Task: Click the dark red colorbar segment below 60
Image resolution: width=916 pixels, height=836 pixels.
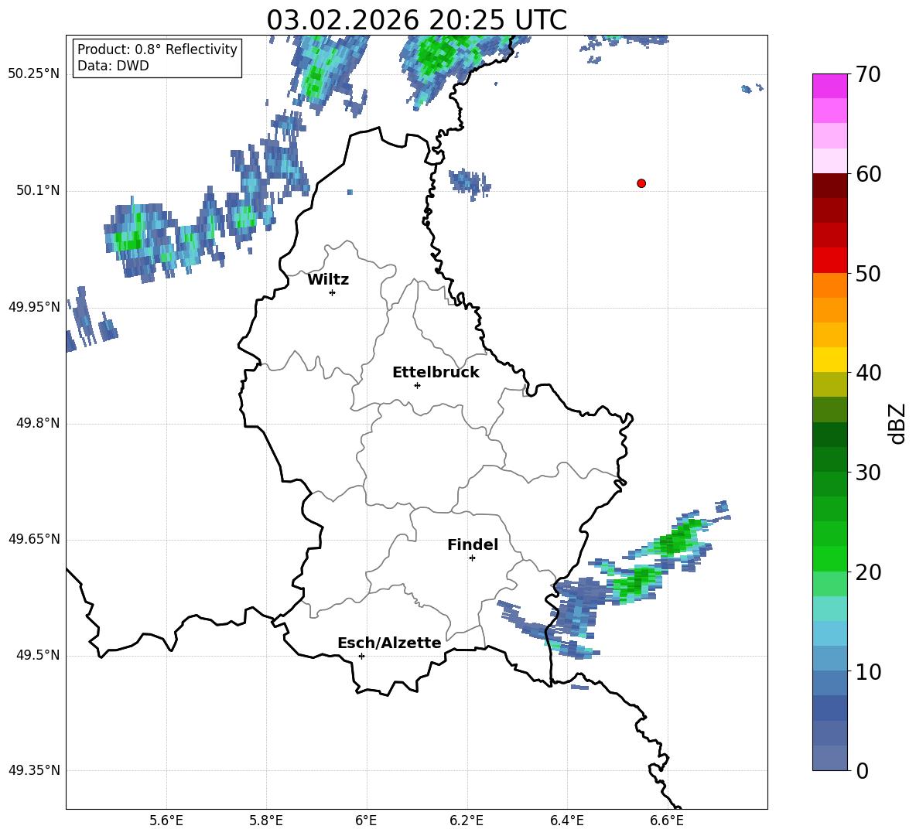Action: click(x=830, y=186)
